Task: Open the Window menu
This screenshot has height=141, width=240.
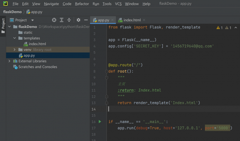Action: tap(132, 4)
